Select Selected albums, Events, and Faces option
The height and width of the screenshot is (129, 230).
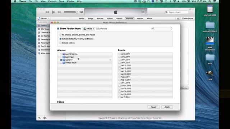click(x=60, y=39)
